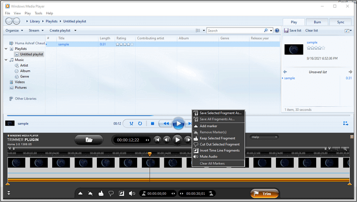Click orange playhead marker on timeline
Viewport: 357px width, 202px height.
[149, 154]
